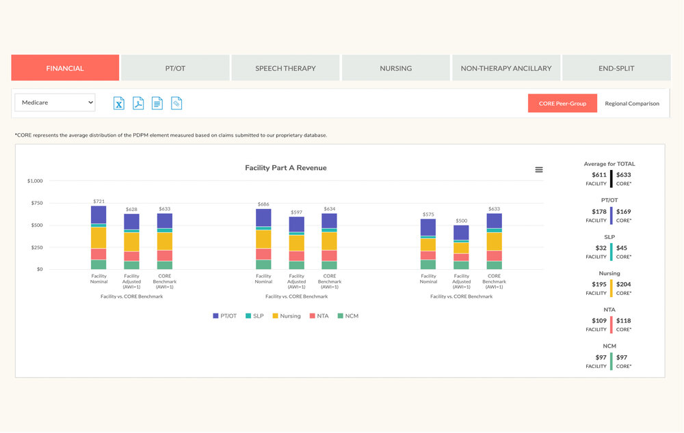This screenshot has width=684, height=433.
Task: Toggle the NTA legend entry
Action: (x=319, y=316)
